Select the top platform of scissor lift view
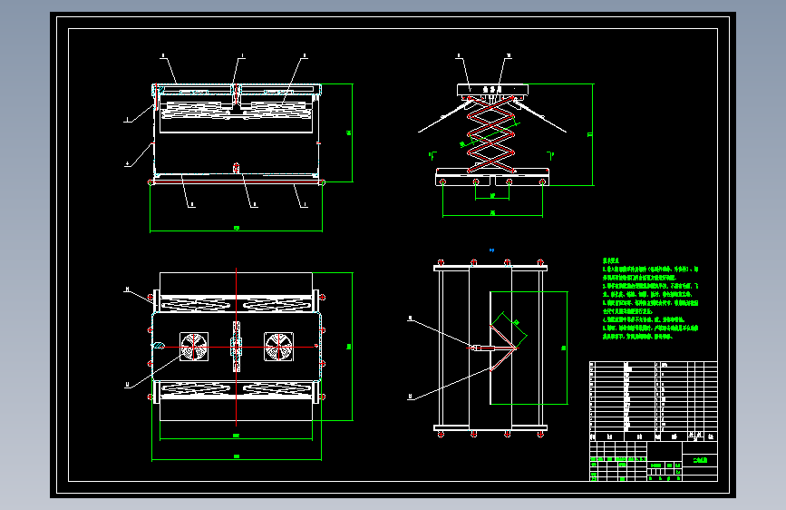The width and height of the screenshot is (786, 510). (x=492, y=90)
